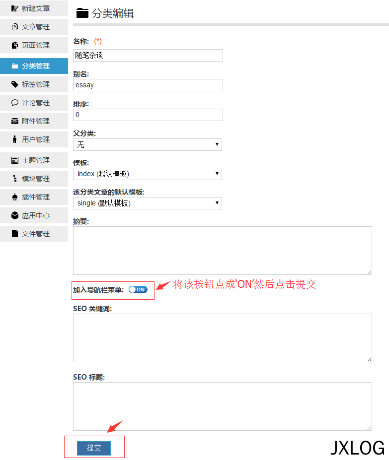Click the layout icon beside 主题管理
Screen dimensions: 389x460
[15, 160]
